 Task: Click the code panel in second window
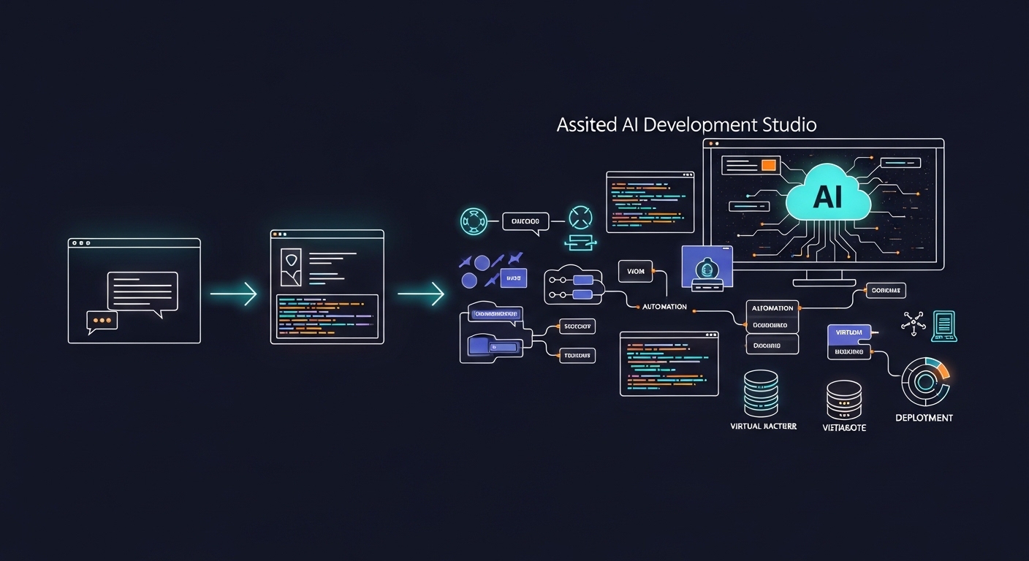(x=327, y=316)
